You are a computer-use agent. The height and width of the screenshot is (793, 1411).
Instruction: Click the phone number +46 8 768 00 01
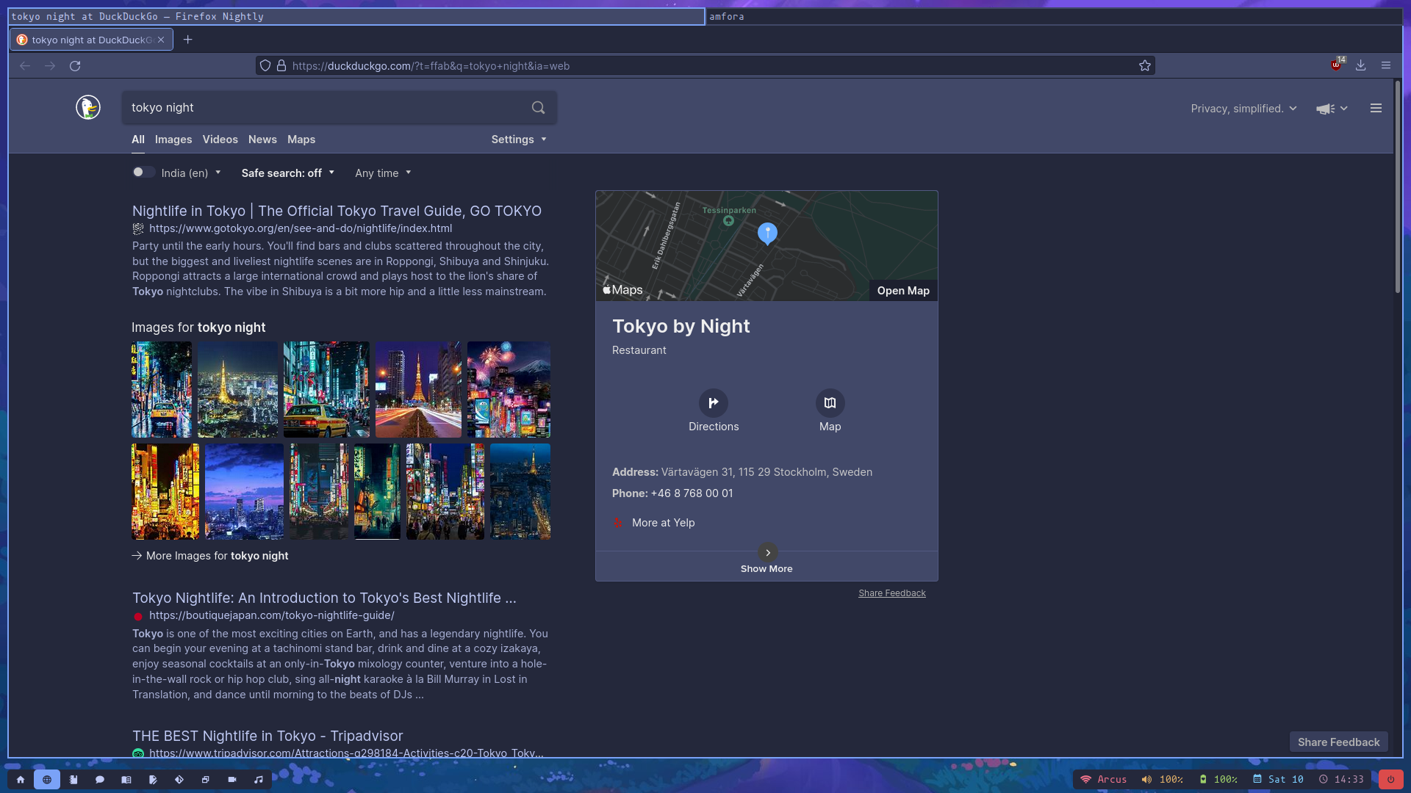[692, 493]
